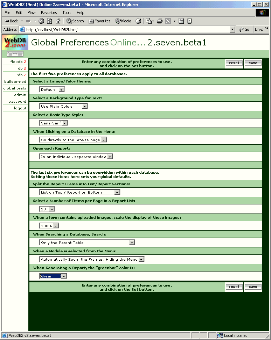Viewport: 271px width, 340px height.
Task: Open the db 2 sidebar link
Action: tap(22, 68)
